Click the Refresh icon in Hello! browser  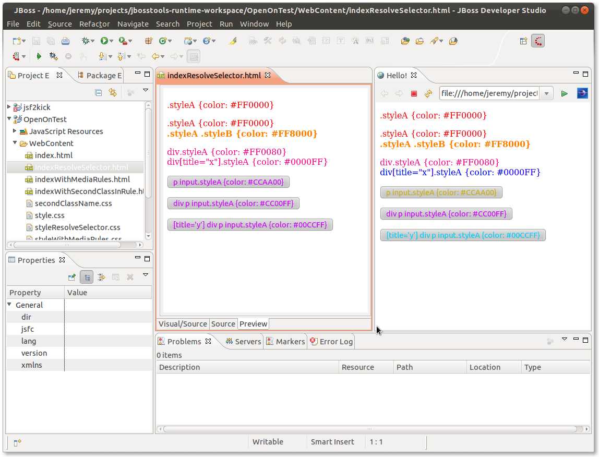[428, 93]
